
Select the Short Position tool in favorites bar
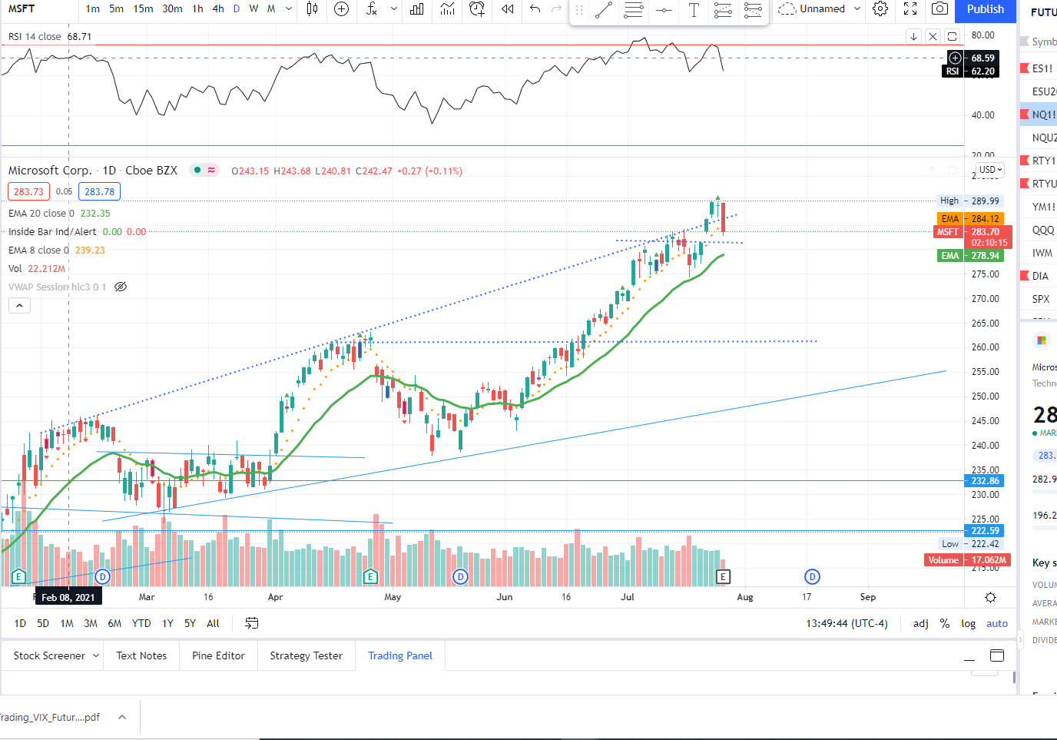coord(753,10)
